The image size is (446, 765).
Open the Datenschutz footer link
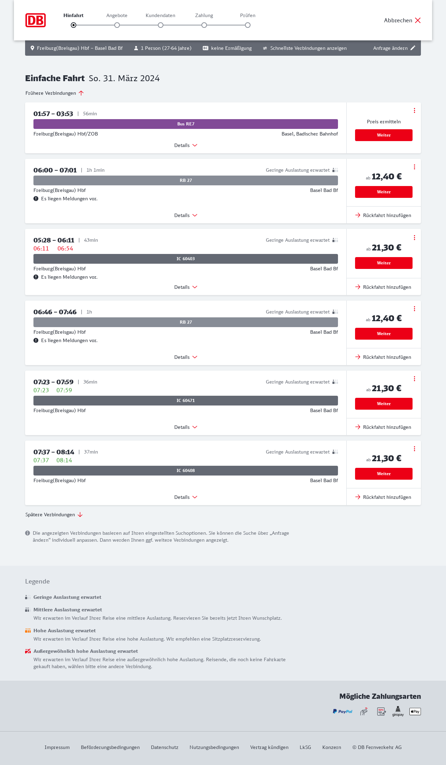(164, 747)
